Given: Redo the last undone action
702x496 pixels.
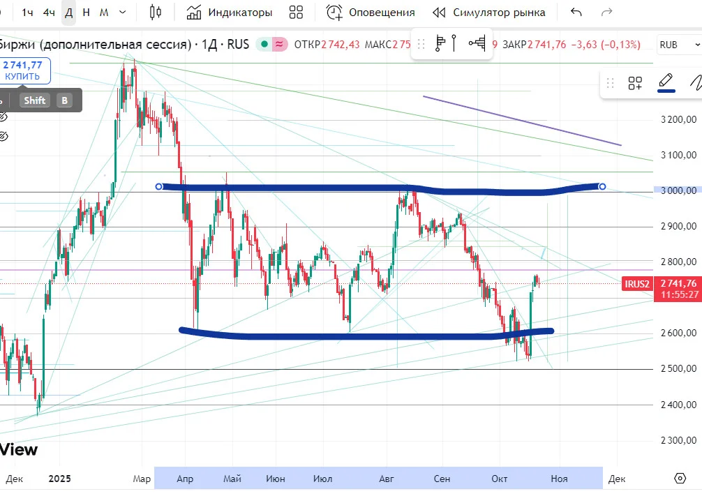Looking at the screenshot, I should coord(606,12).
